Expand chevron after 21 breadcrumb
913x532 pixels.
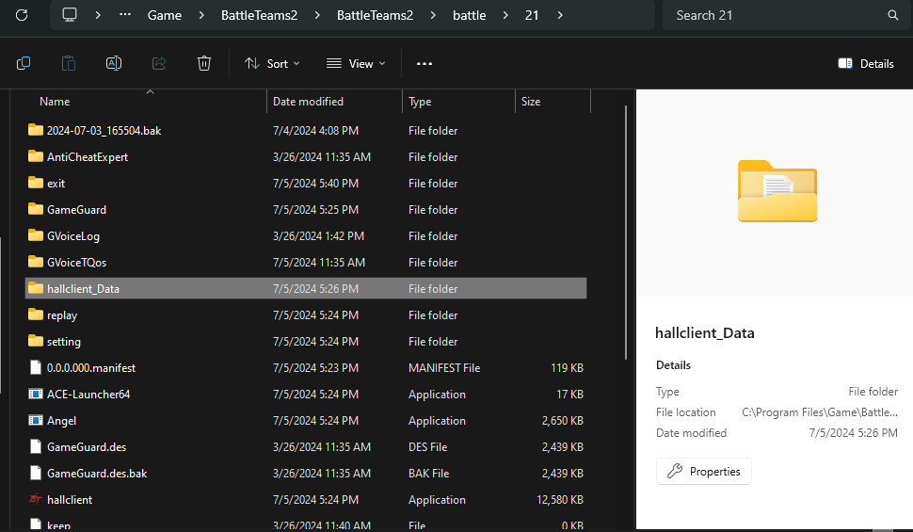click(560, 15)
